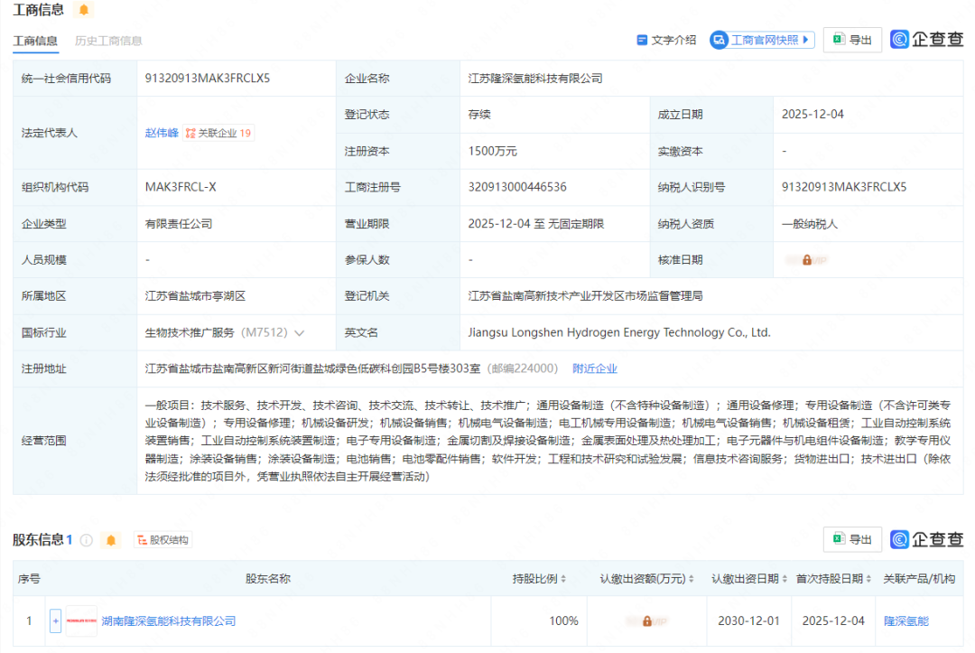This screenshot has height=653, width=975.
Task: View 关联企业 19 for 赵伟峰
Action: 220,132
